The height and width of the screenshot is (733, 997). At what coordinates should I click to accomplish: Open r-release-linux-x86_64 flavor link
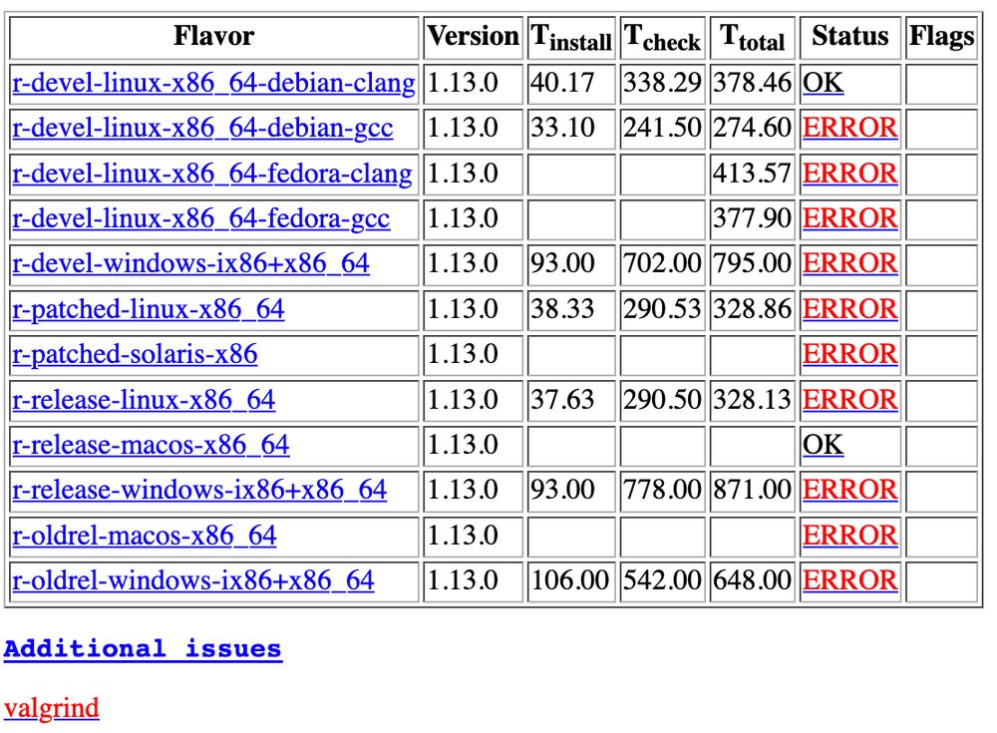(144, 400)
